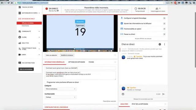This screenshot has height=110, width=196.
Task: Open the Chrome menu hamburger icon
Action: tap(194, 3)
